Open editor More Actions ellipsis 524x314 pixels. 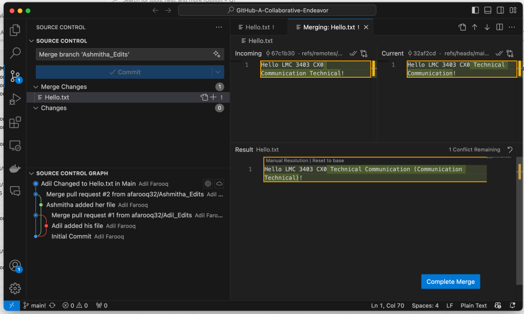pos(512,27)
